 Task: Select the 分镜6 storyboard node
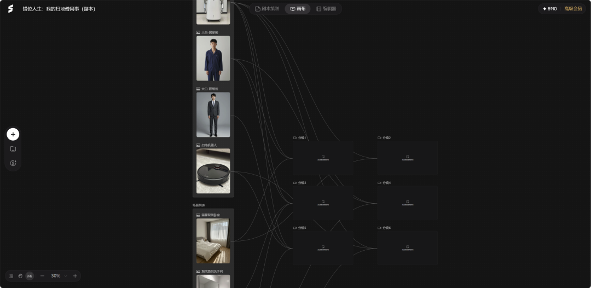point(408,247)
